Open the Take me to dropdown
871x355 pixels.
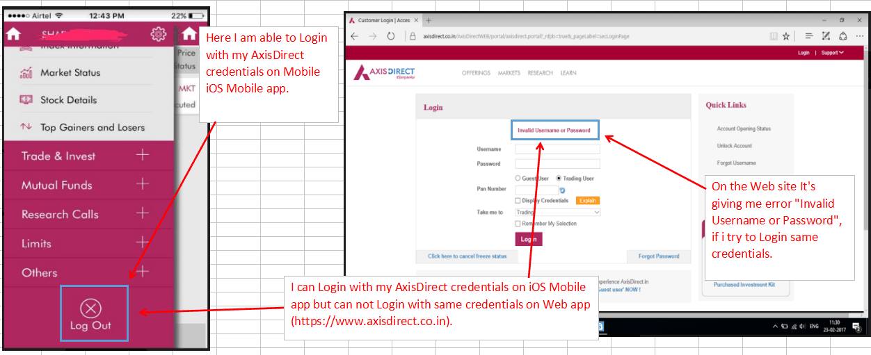pyautogui.click(x=557, y=212)
